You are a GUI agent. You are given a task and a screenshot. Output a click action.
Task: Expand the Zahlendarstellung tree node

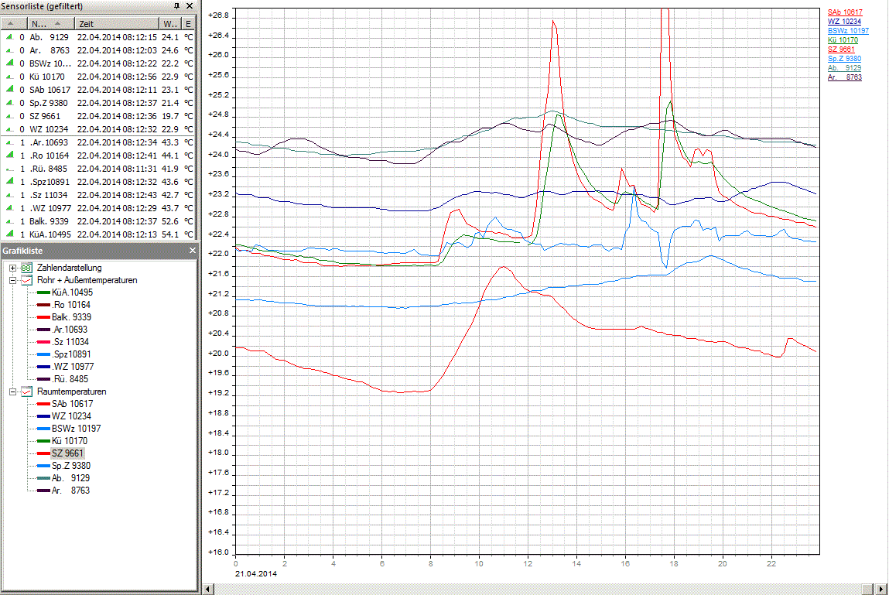click(12, 268)
